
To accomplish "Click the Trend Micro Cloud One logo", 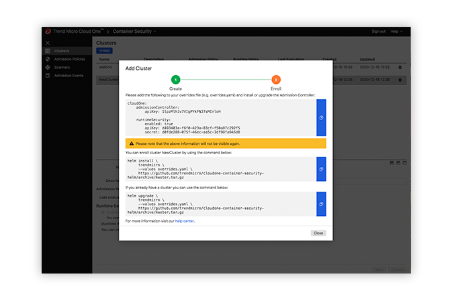I will (x=48, y=32).
